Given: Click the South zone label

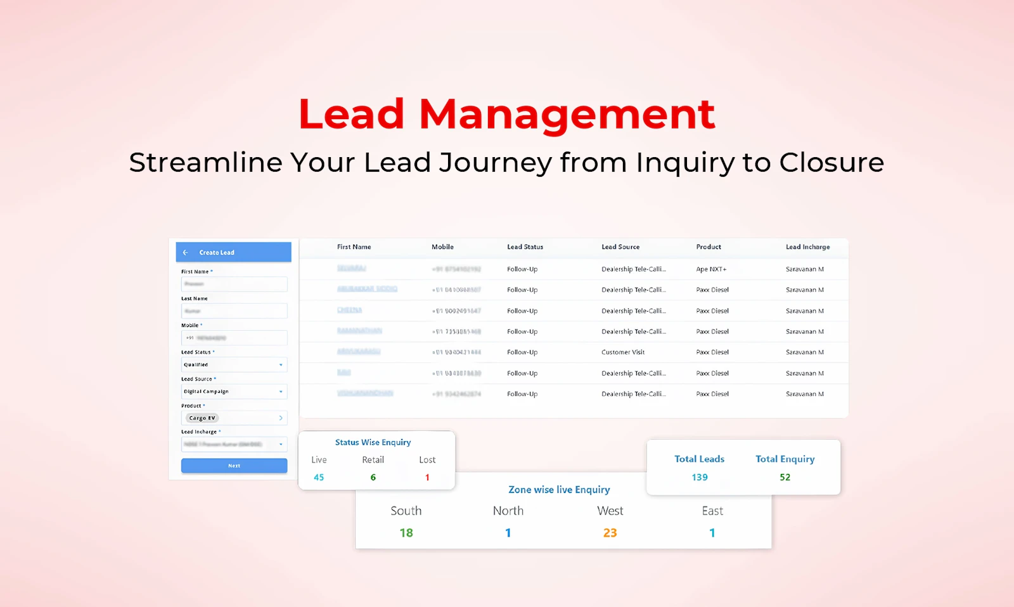Looking at the screenshot, I should pyautogui.click(x=406, y=511).
